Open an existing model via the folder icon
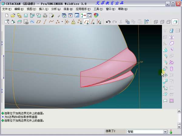 (13, 15)
